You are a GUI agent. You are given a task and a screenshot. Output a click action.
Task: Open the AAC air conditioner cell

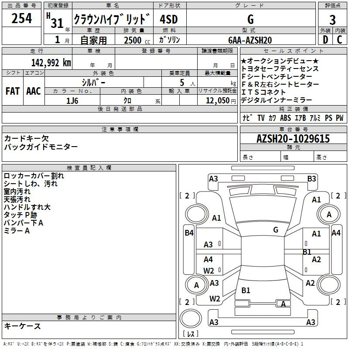click(34, 91)
